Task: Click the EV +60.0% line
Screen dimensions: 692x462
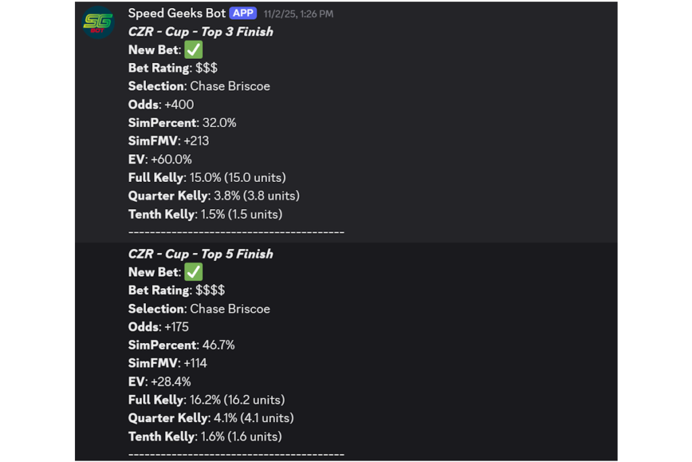Action: [160, 160]
